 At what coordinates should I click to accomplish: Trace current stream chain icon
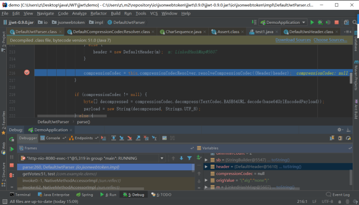tap(172, 138)
